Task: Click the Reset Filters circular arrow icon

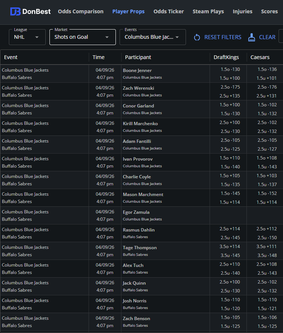Action: 197,37
